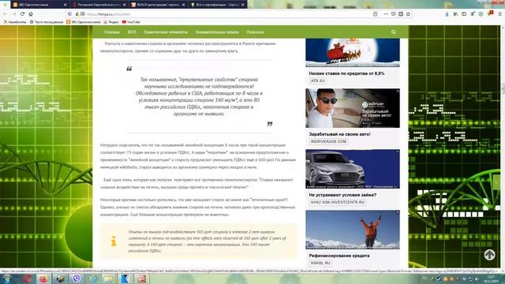Click the NVKZ.NSK-INVESTCENTR.RU button

coord(338,203)
